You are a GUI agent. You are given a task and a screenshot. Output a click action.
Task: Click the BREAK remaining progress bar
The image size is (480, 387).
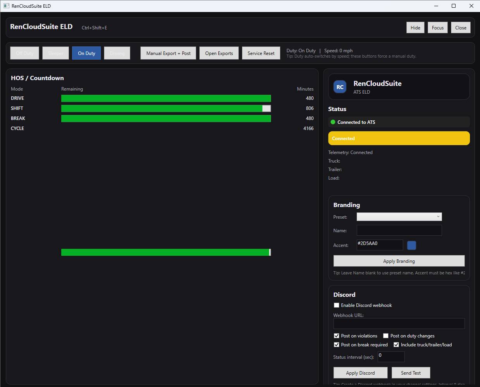click(166, 118)
